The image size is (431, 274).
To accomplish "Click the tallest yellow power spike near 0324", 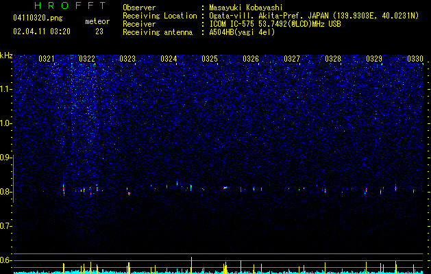I will [x=192, y=265].
